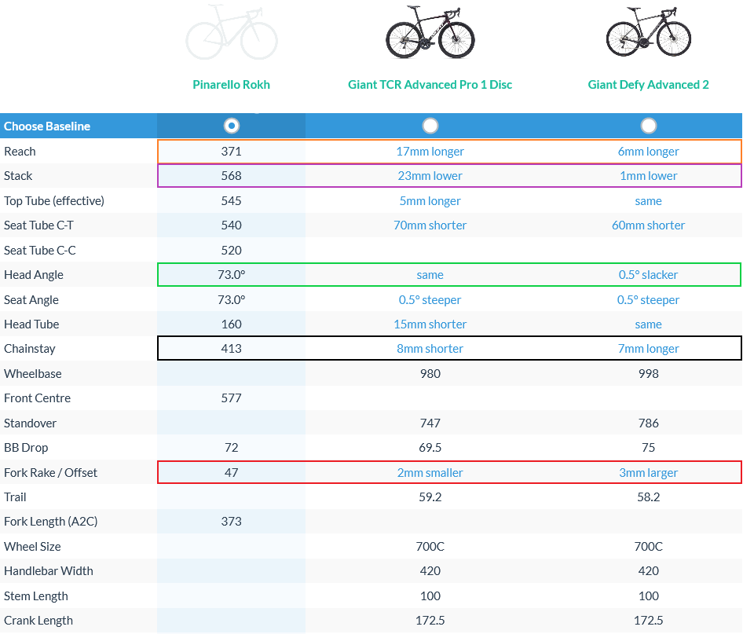The height and width of the screenshot is (634, 743).
Task: Click wheelbase value 998
Action: tap(648, 374)
